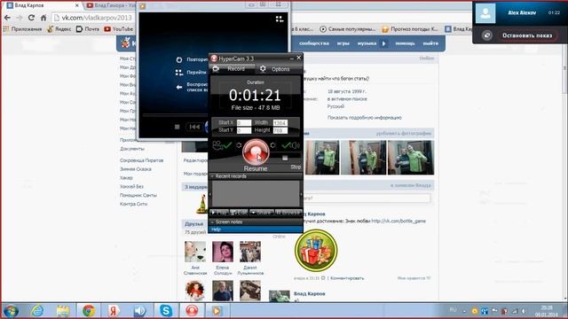Click the gift box badge image

[x=316, y=250]
